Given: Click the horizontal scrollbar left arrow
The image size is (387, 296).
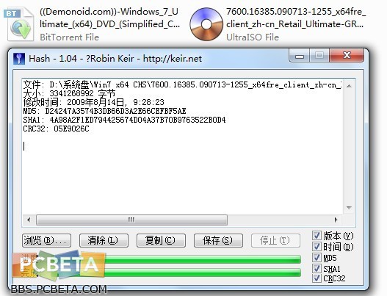Looking at the screenshot, I should 29,220.
